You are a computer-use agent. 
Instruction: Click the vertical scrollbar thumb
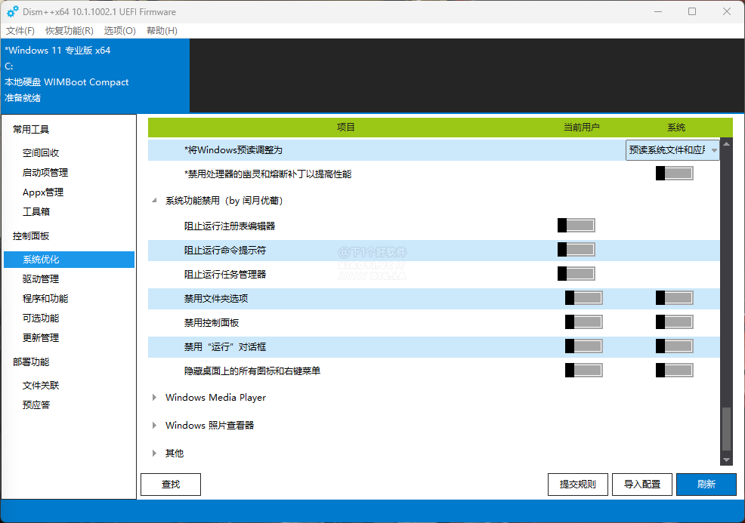click(x=726, y=429)
